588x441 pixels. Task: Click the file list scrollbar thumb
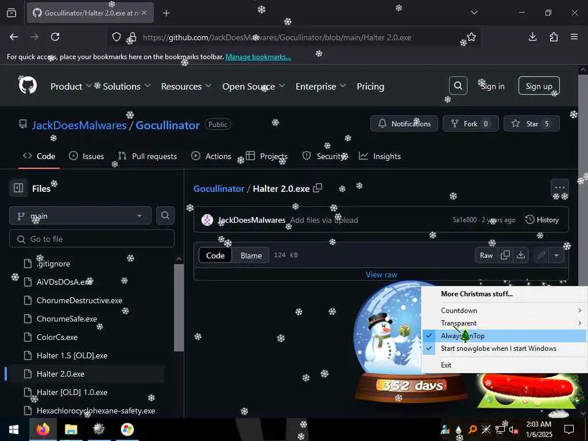click(x=179, y=308)
